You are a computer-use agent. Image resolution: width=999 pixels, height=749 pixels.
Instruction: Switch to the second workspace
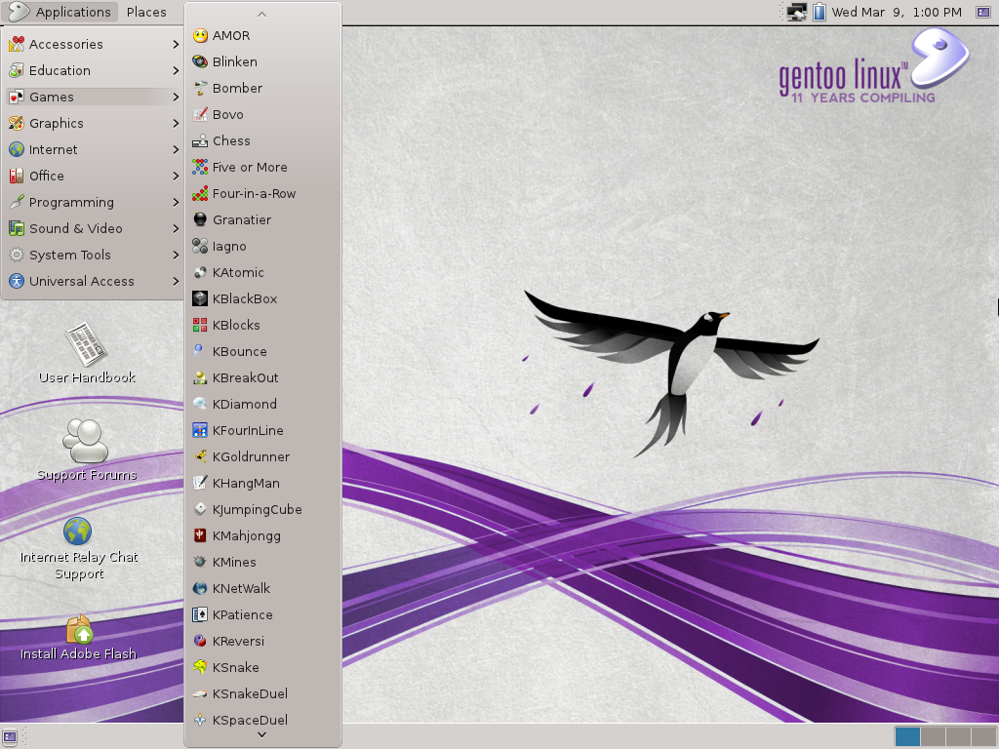[x=935, y=736]
